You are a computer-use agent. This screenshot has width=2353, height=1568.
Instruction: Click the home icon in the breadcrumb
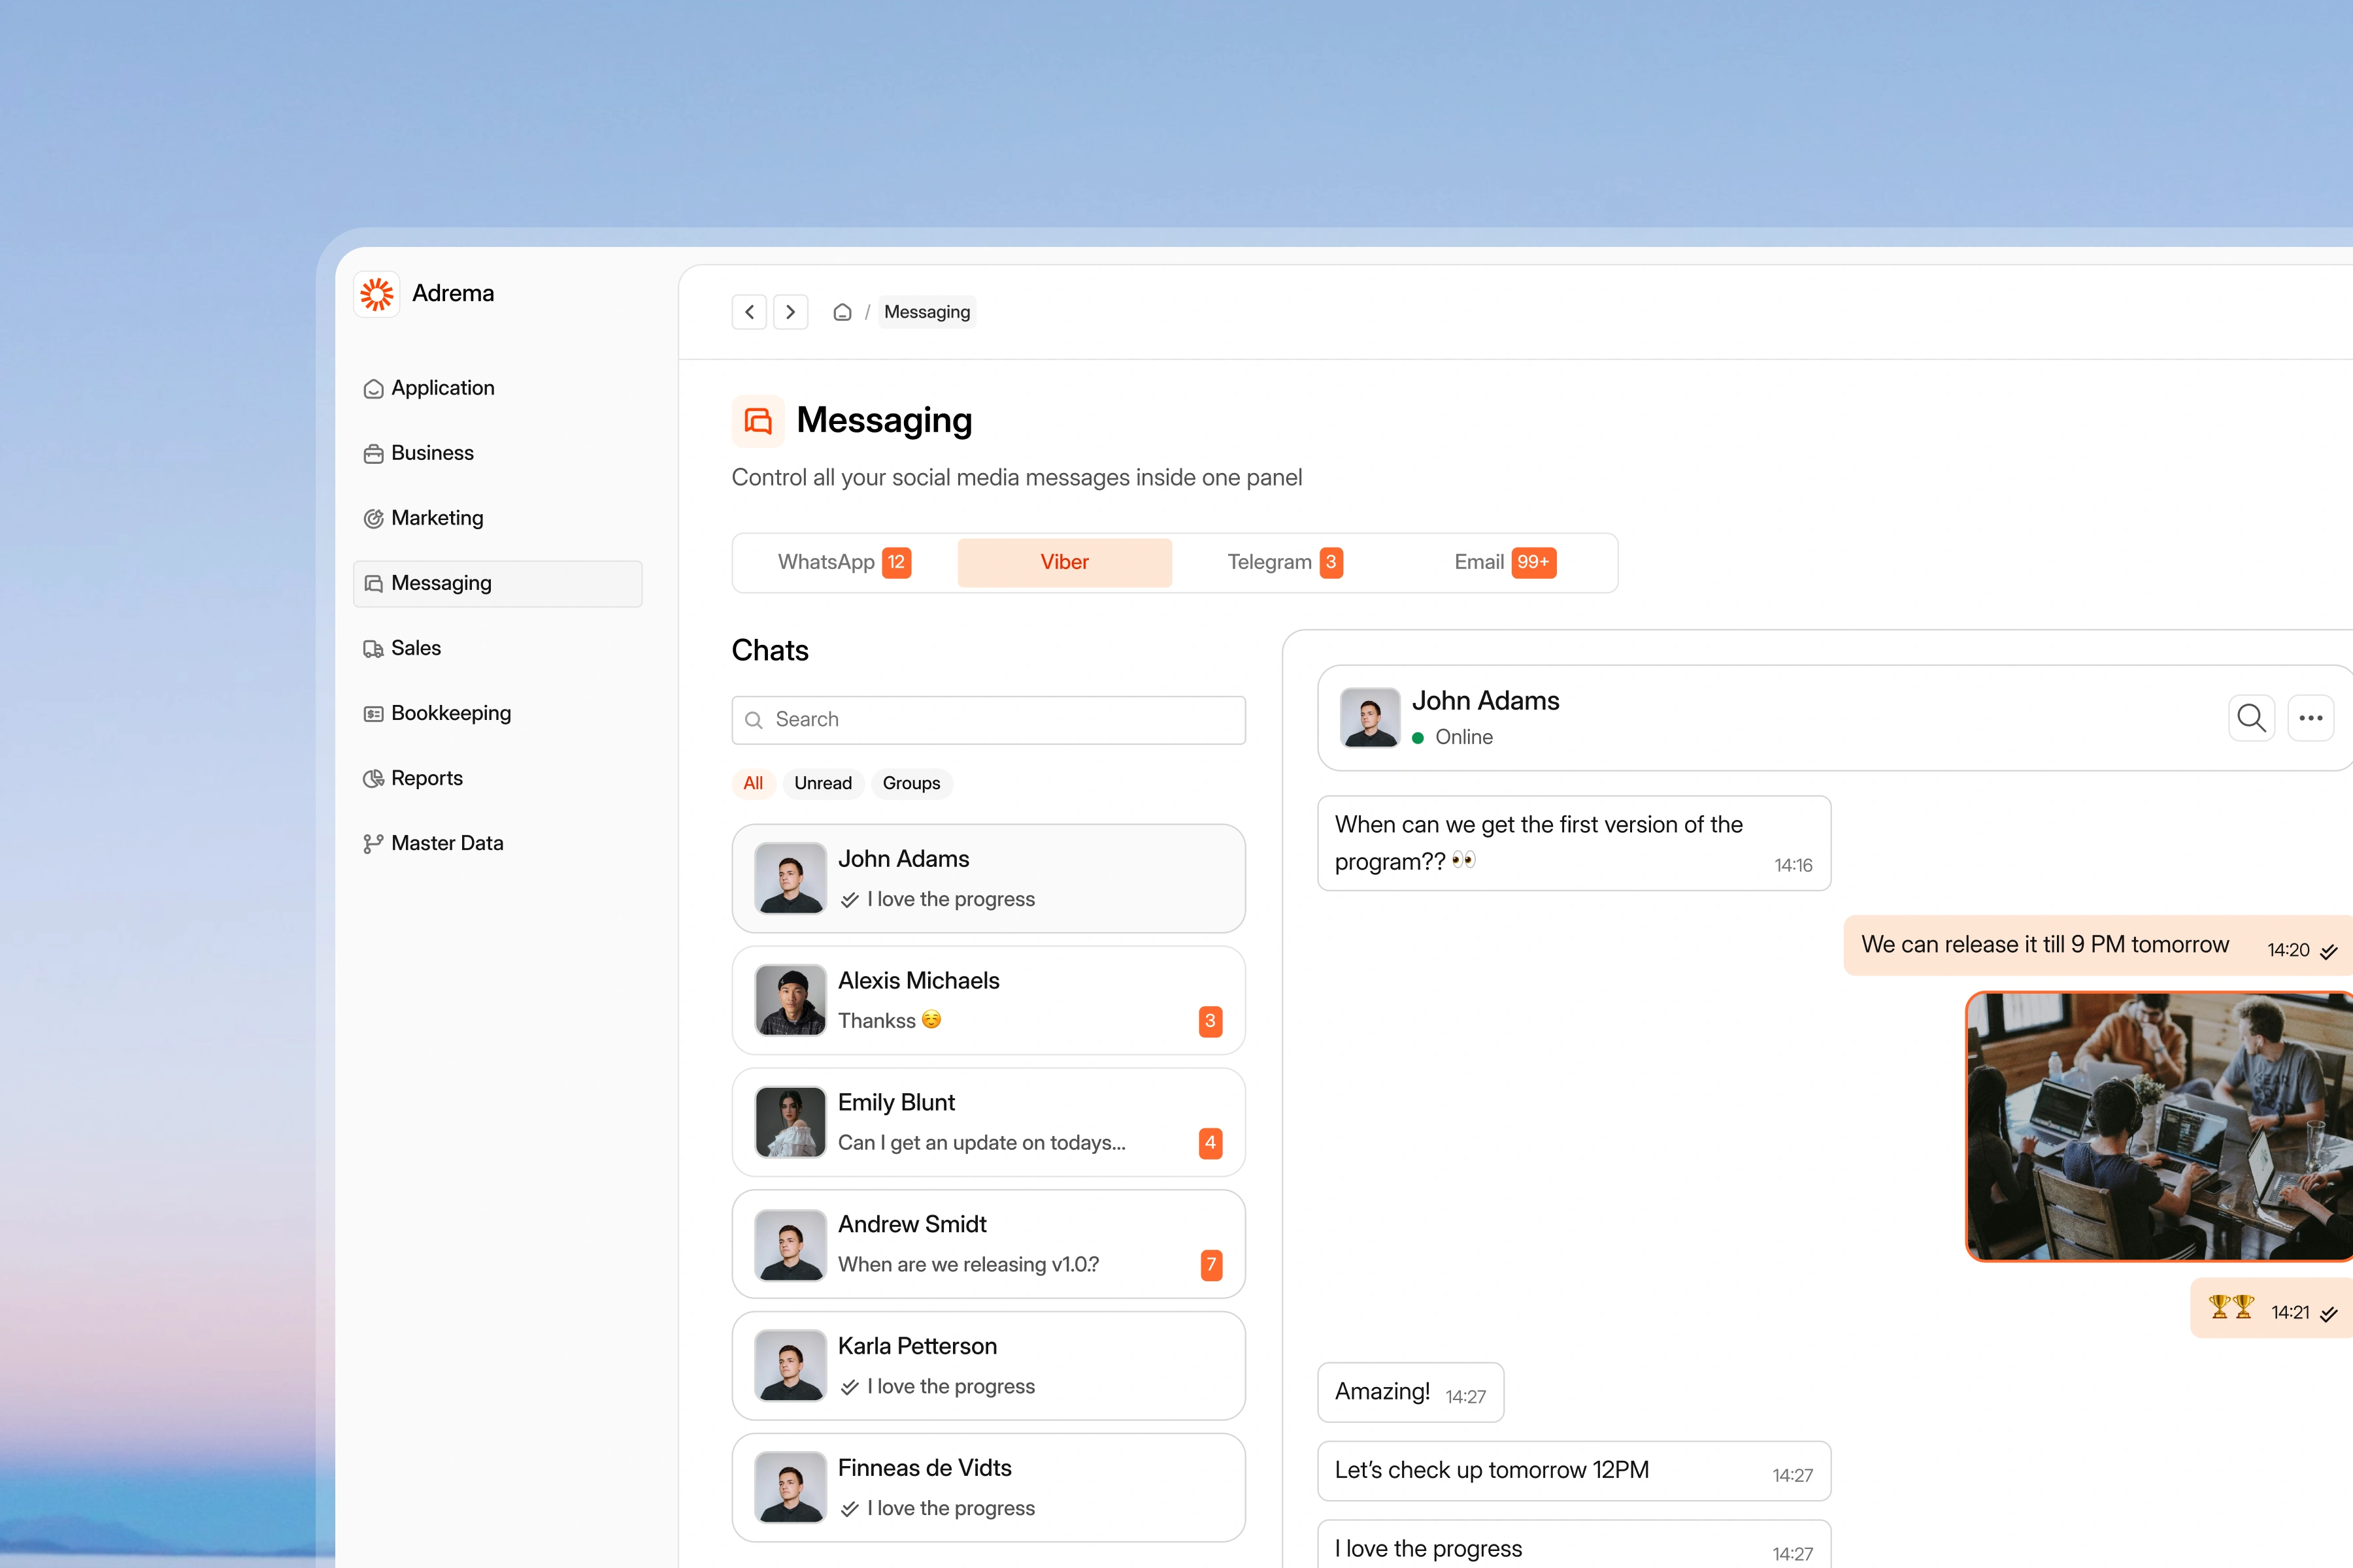click(843, 312)
